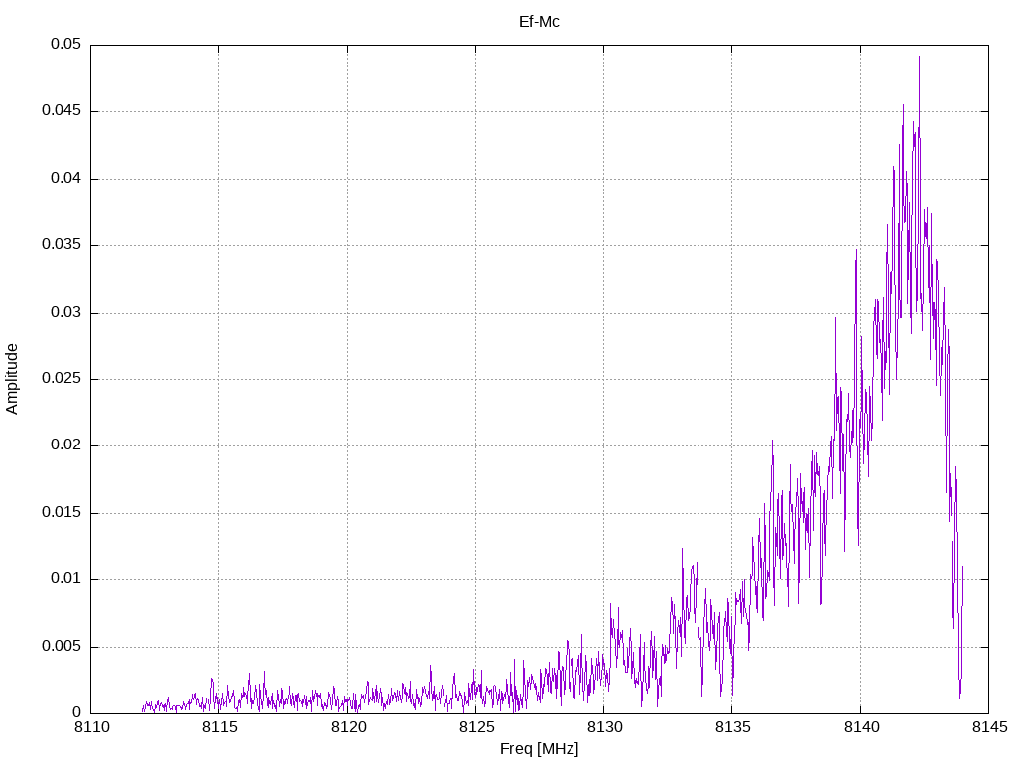Click the 8140 x-axis tick label
The width and height of the screenshot is (1016, 762).
(x=859, y=729)
